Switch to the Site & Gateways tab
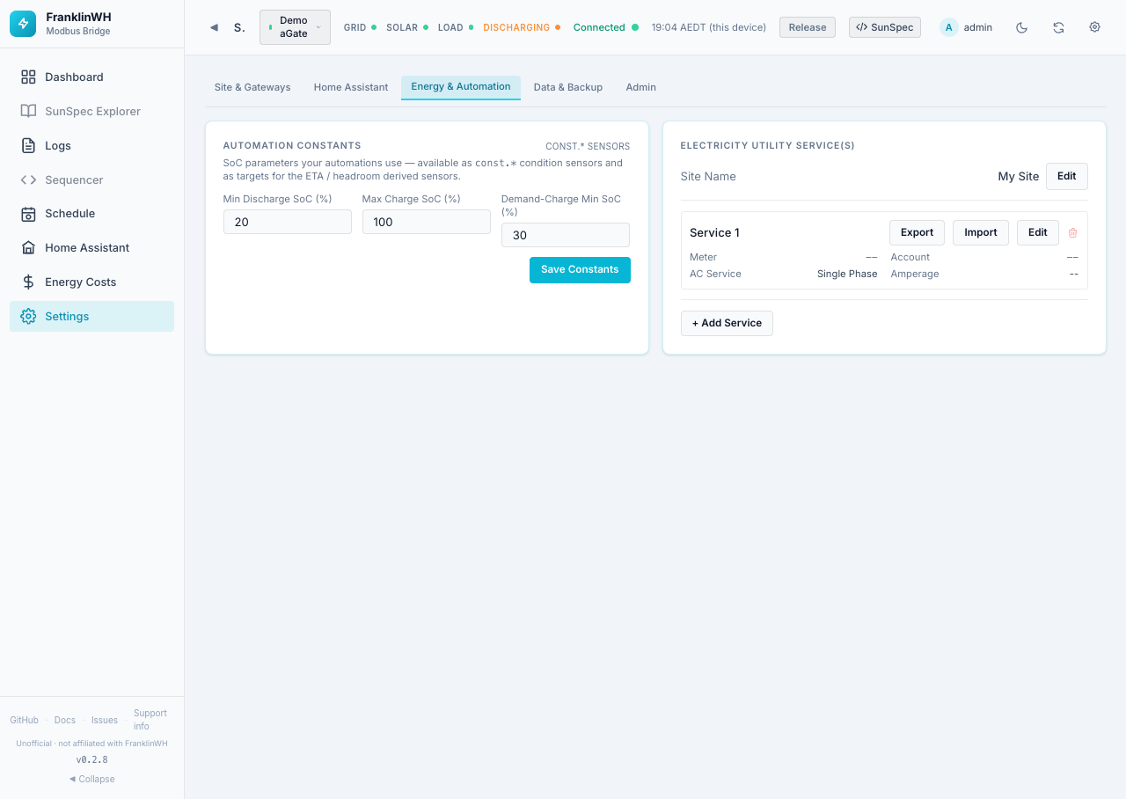 pos(252,87)
